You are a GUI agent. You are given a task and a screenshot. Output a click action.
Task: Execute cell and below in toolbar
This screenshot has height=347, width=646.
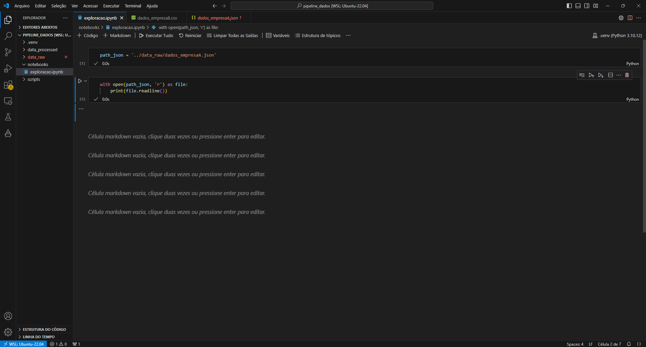click(601, 75)
